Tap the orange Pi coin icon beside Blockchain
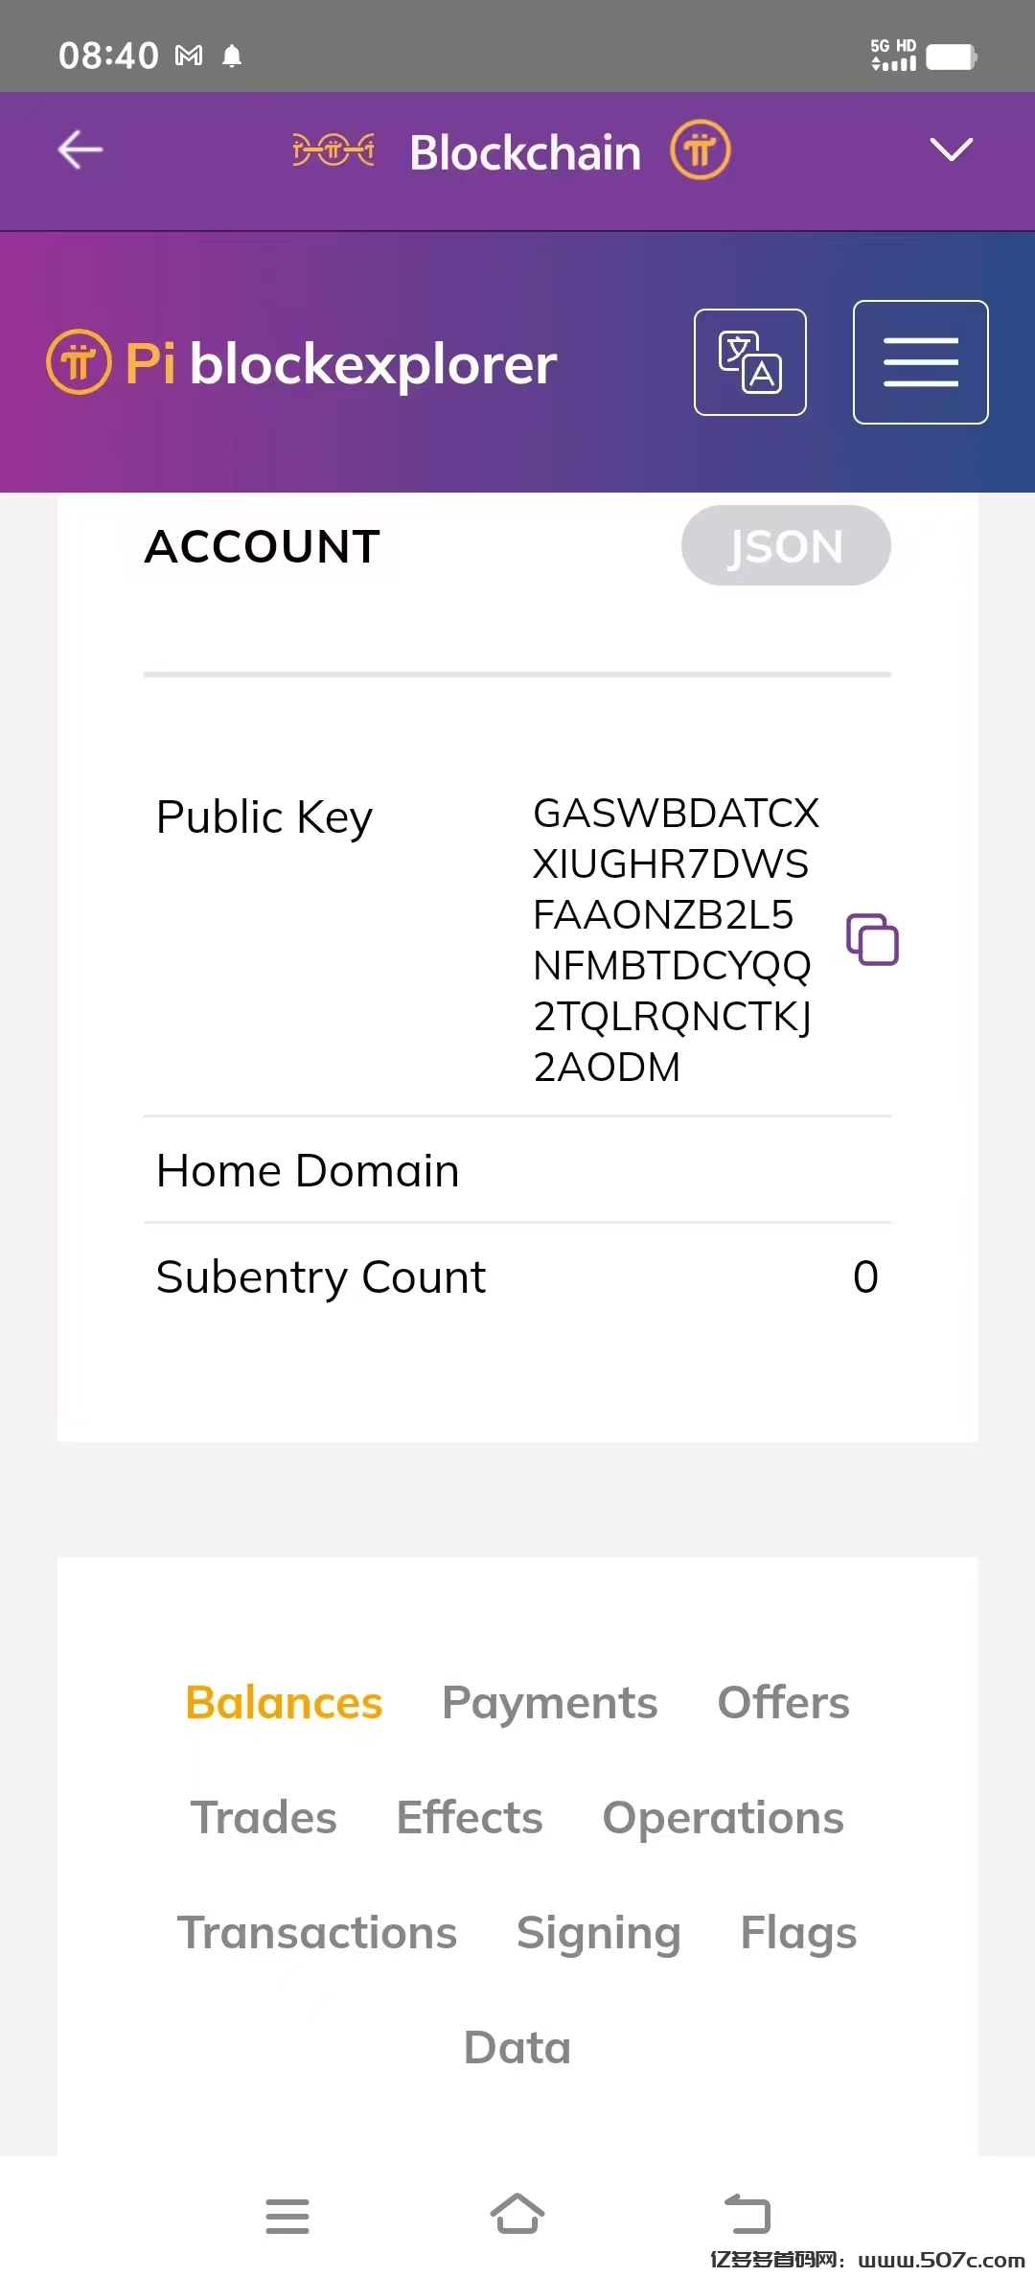 701,150
